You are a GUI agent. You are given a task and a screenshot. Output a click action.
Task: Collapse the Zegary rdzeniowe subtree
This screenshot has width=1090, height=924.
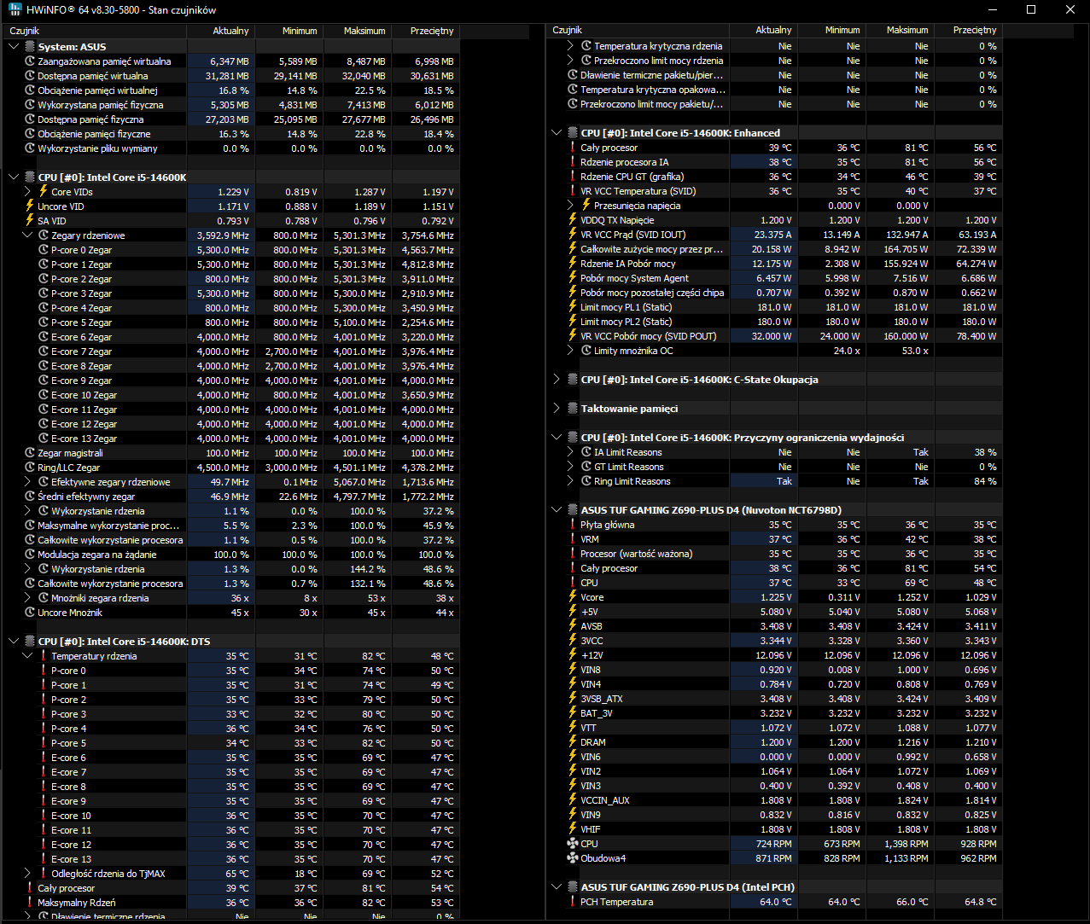point(27,235)
